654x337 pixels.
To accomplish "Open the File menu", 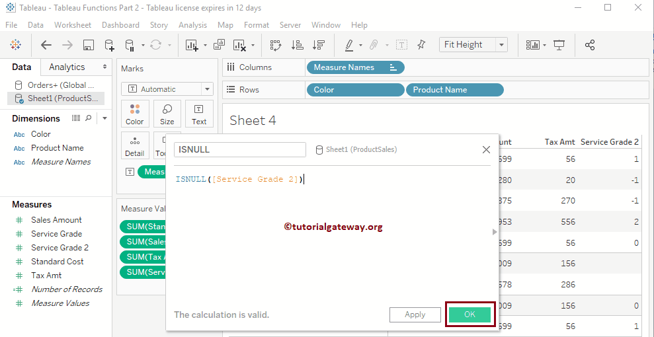I will 11,25.
